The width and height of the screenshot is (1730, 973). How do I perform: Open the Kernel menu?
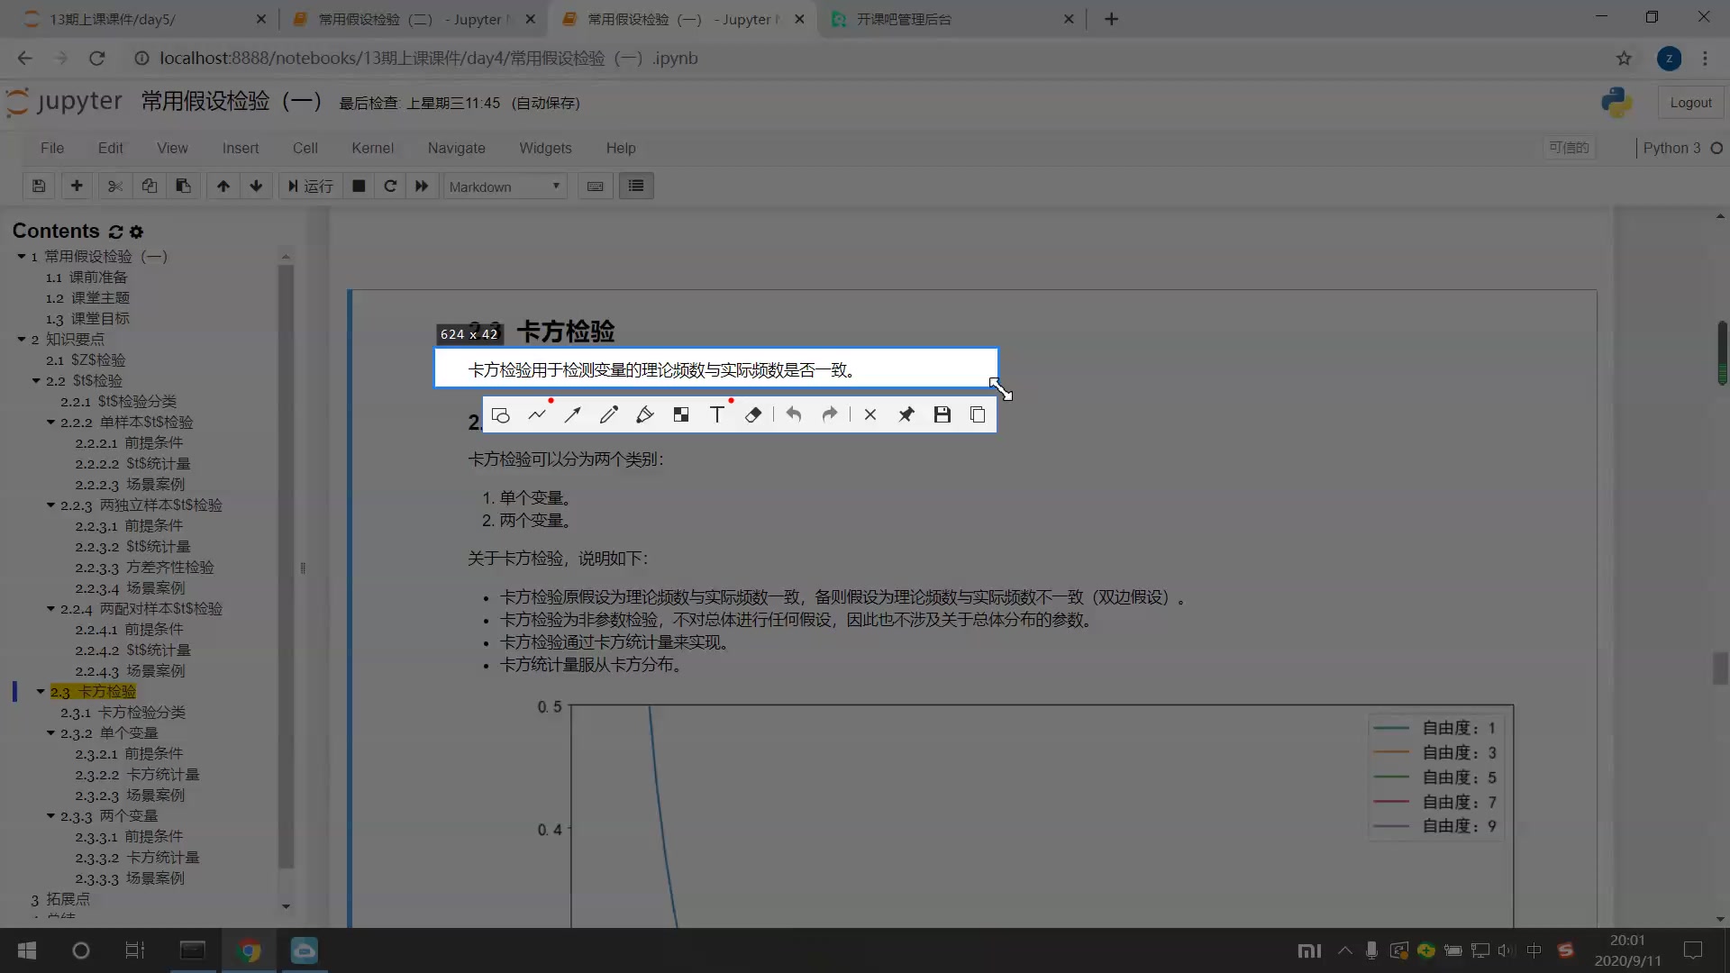point(373,148)
